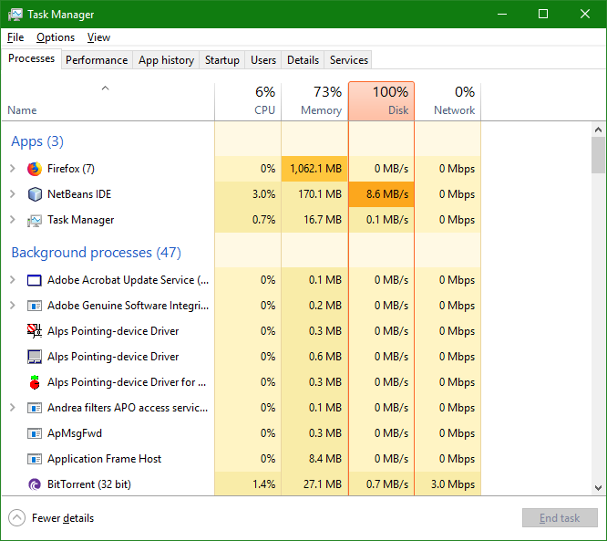This screenshot has height=541, width=607.
Task: Switch to the Details tab
Action: [x=303, y=60]
